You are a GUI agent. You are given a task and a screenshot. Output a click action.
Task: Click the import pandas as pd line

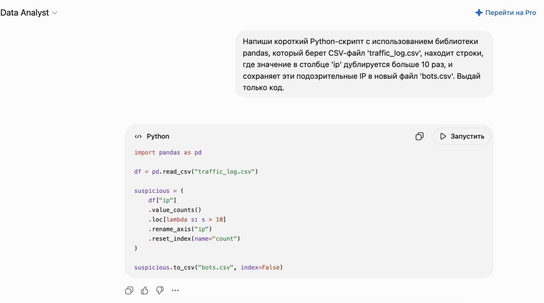[x=168, y=153]
